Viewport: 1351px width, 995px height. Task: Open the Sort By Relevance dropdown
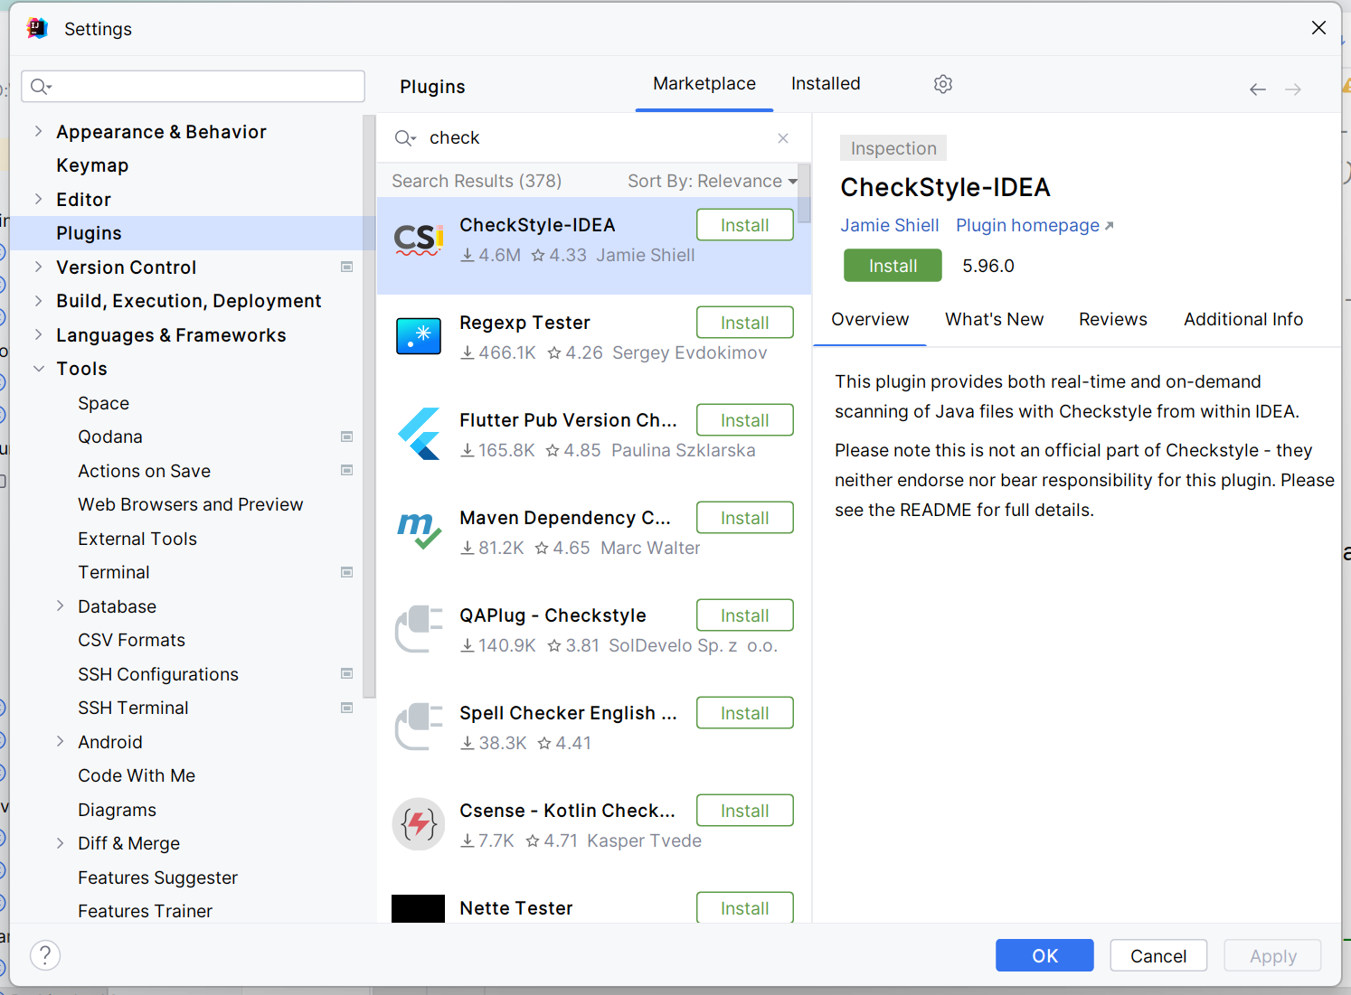[712, 182]
